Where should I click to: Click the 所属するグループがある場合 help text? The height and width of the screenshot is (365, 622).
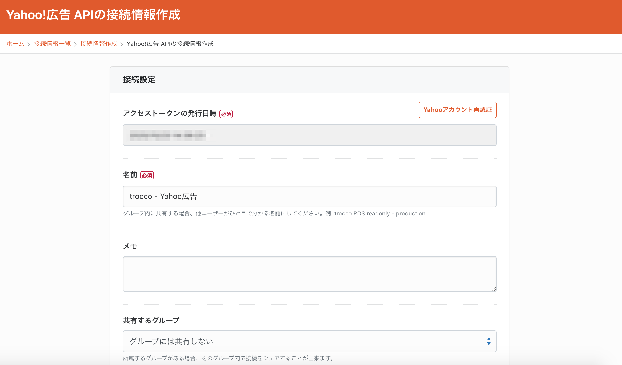point(229,358)
